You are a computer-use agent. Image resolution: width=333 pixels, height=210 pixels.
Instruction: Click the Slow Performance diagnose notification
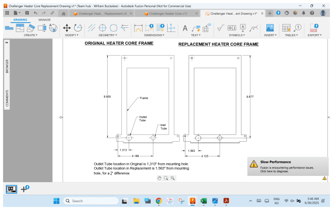point(288,166)
